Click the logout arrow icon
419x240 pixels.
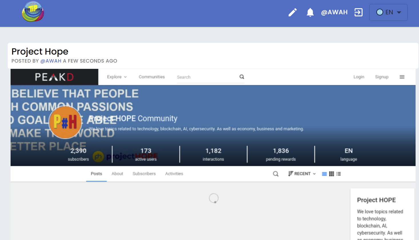click(358, 12)
